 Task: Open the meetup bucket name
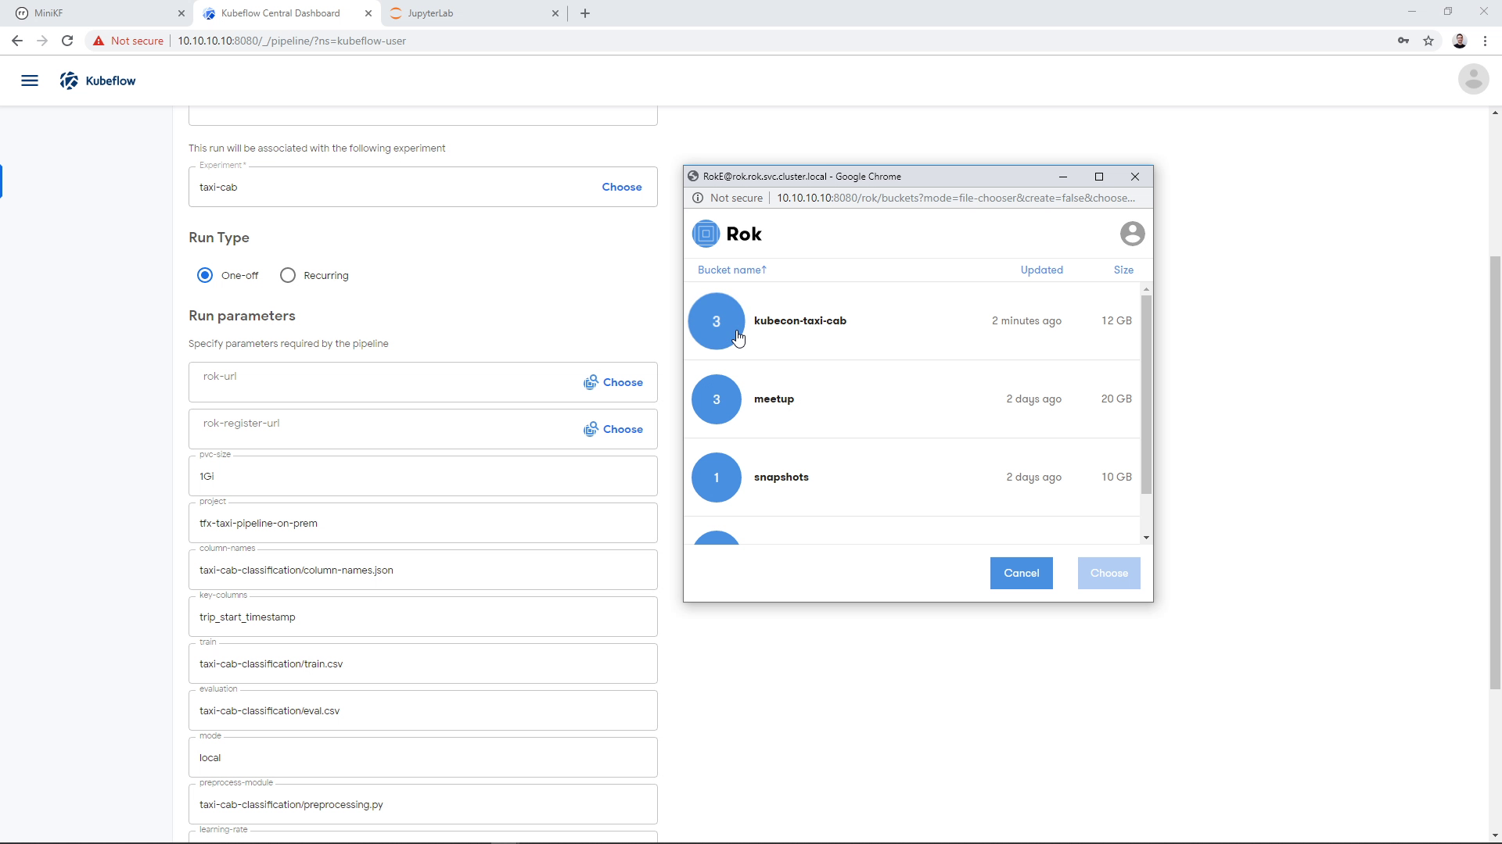[x=774, y=399]
